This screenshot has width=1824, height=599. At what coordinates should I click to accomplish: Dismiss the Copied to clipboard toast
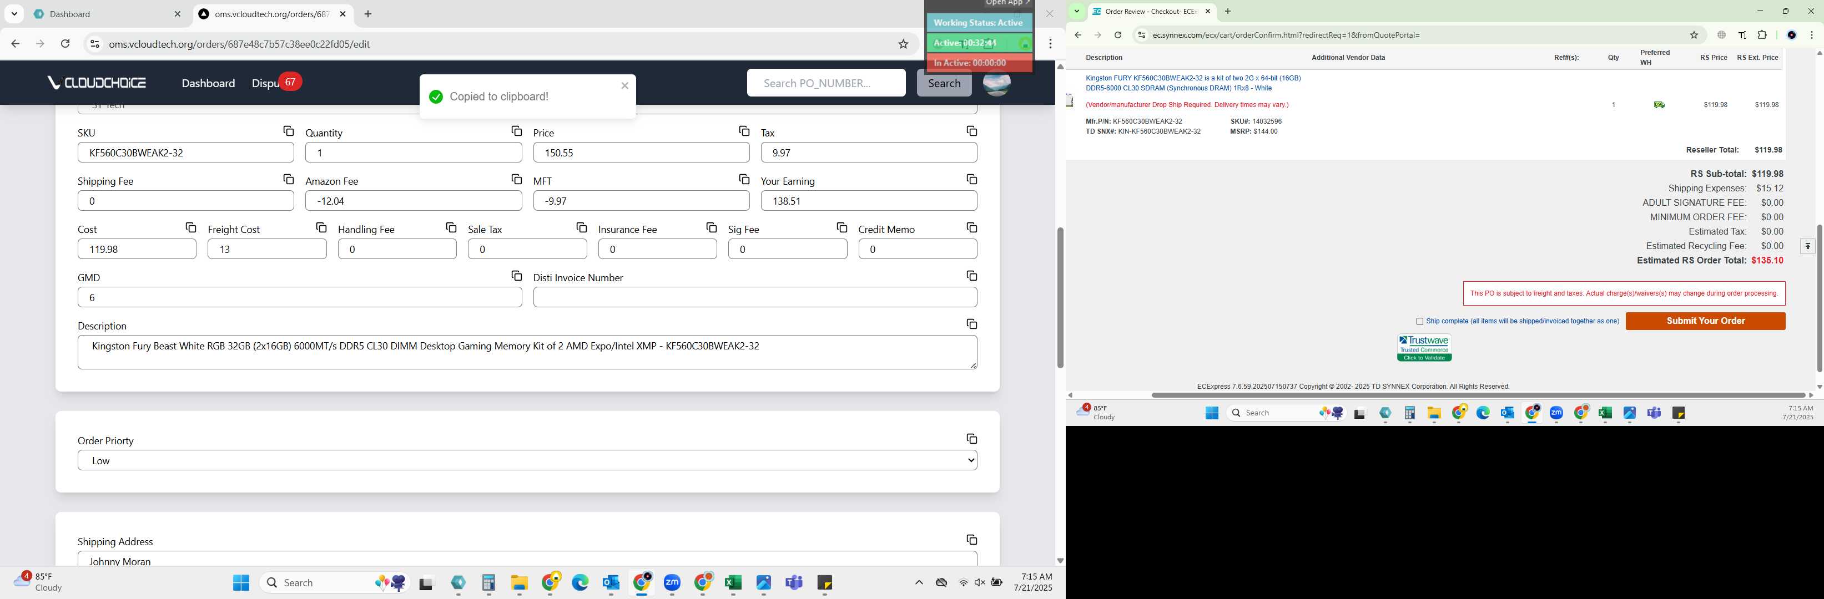[x=624, y=85]
